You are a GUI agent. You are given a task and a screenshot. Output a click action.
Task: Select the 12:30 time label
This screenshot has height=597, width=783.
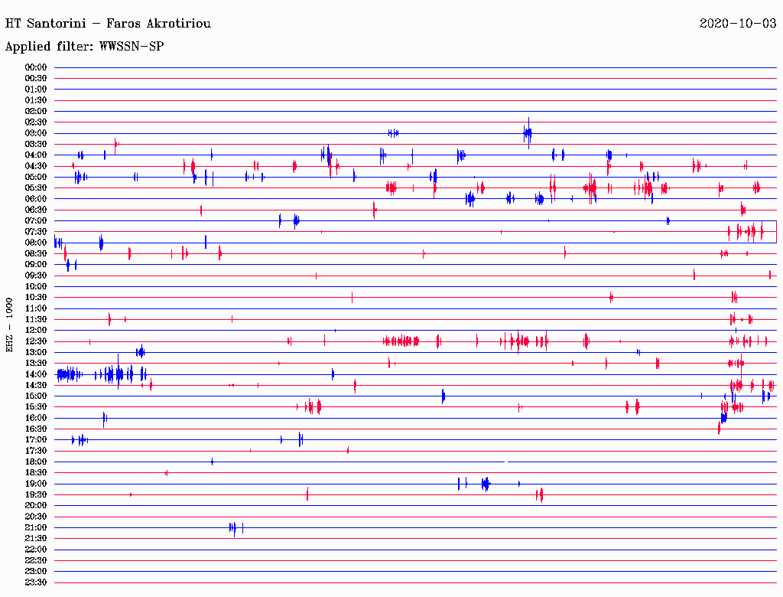(35, 341)
